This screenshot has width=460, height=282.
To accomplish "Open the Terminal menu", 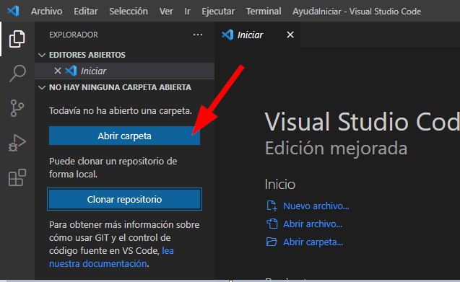I will point(264,11).
